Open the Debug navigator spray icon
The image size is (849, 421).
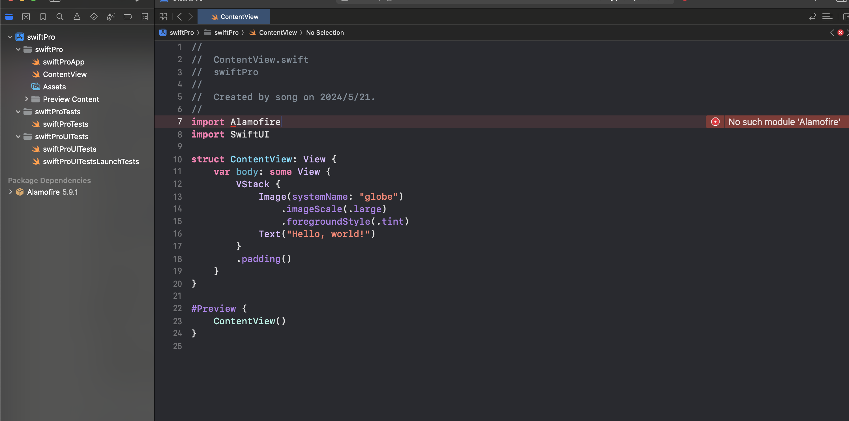(x=111, y=17)
